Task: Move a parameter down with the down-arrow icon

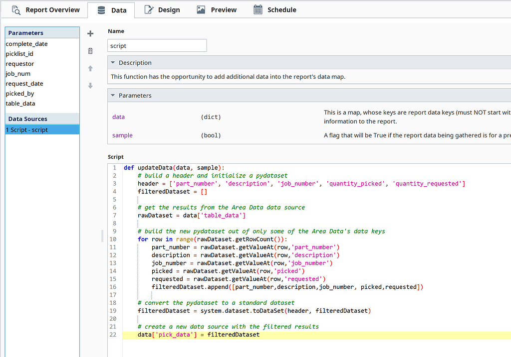Action: click(90, 86)
